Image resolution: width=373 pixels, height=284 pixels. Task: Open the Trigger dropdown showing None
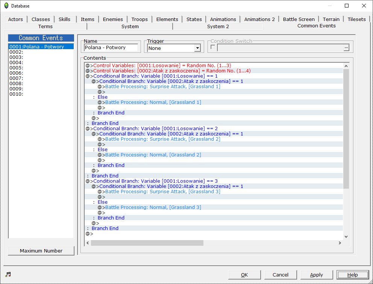tap(174, 48)
